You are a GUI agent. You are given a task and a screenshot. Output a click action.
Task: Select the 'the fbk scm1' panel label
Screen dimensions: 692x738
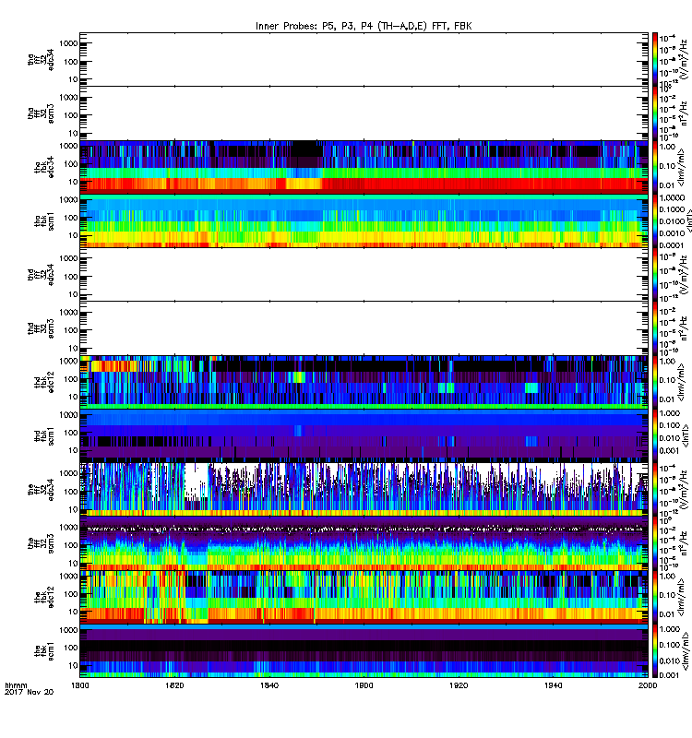[43, 651]
